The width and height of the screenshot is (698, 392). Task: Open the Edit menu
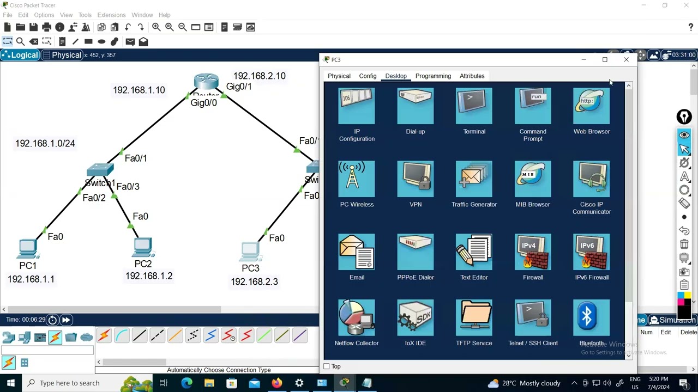(x=23, y=15)
